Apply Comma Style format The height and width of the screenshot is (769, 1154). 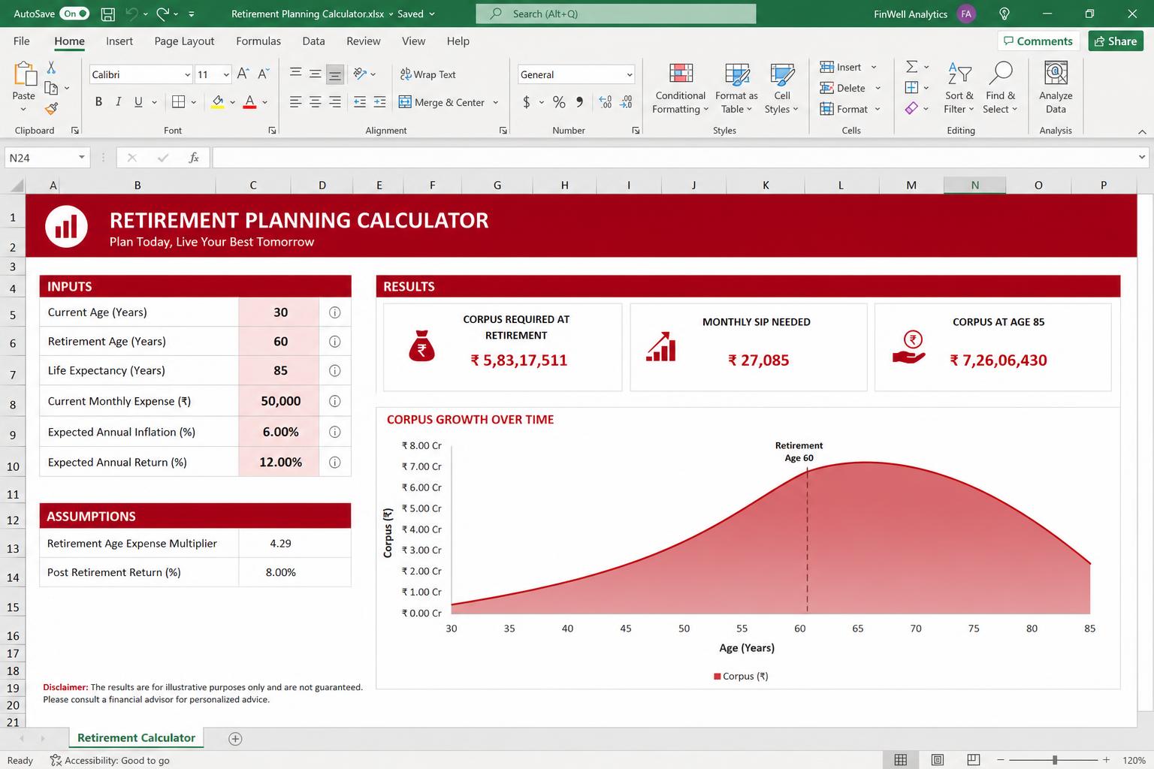point(579,101)
